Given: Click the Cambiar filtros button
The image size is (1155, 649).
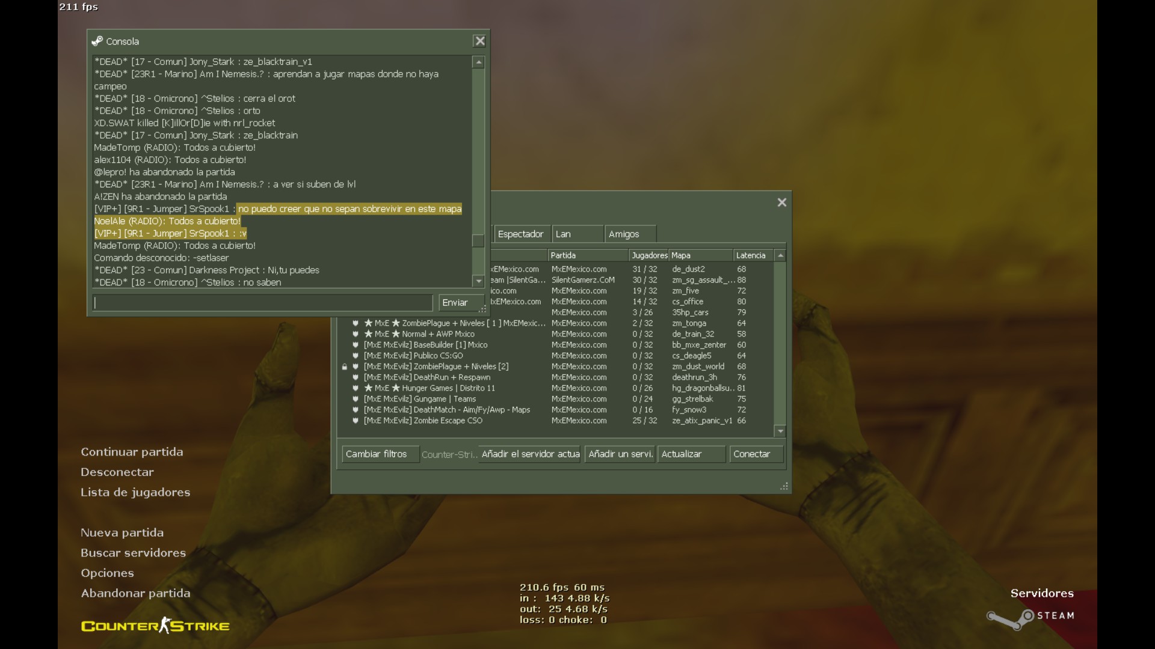Looking at the screenshot, I should pos(380,454).
